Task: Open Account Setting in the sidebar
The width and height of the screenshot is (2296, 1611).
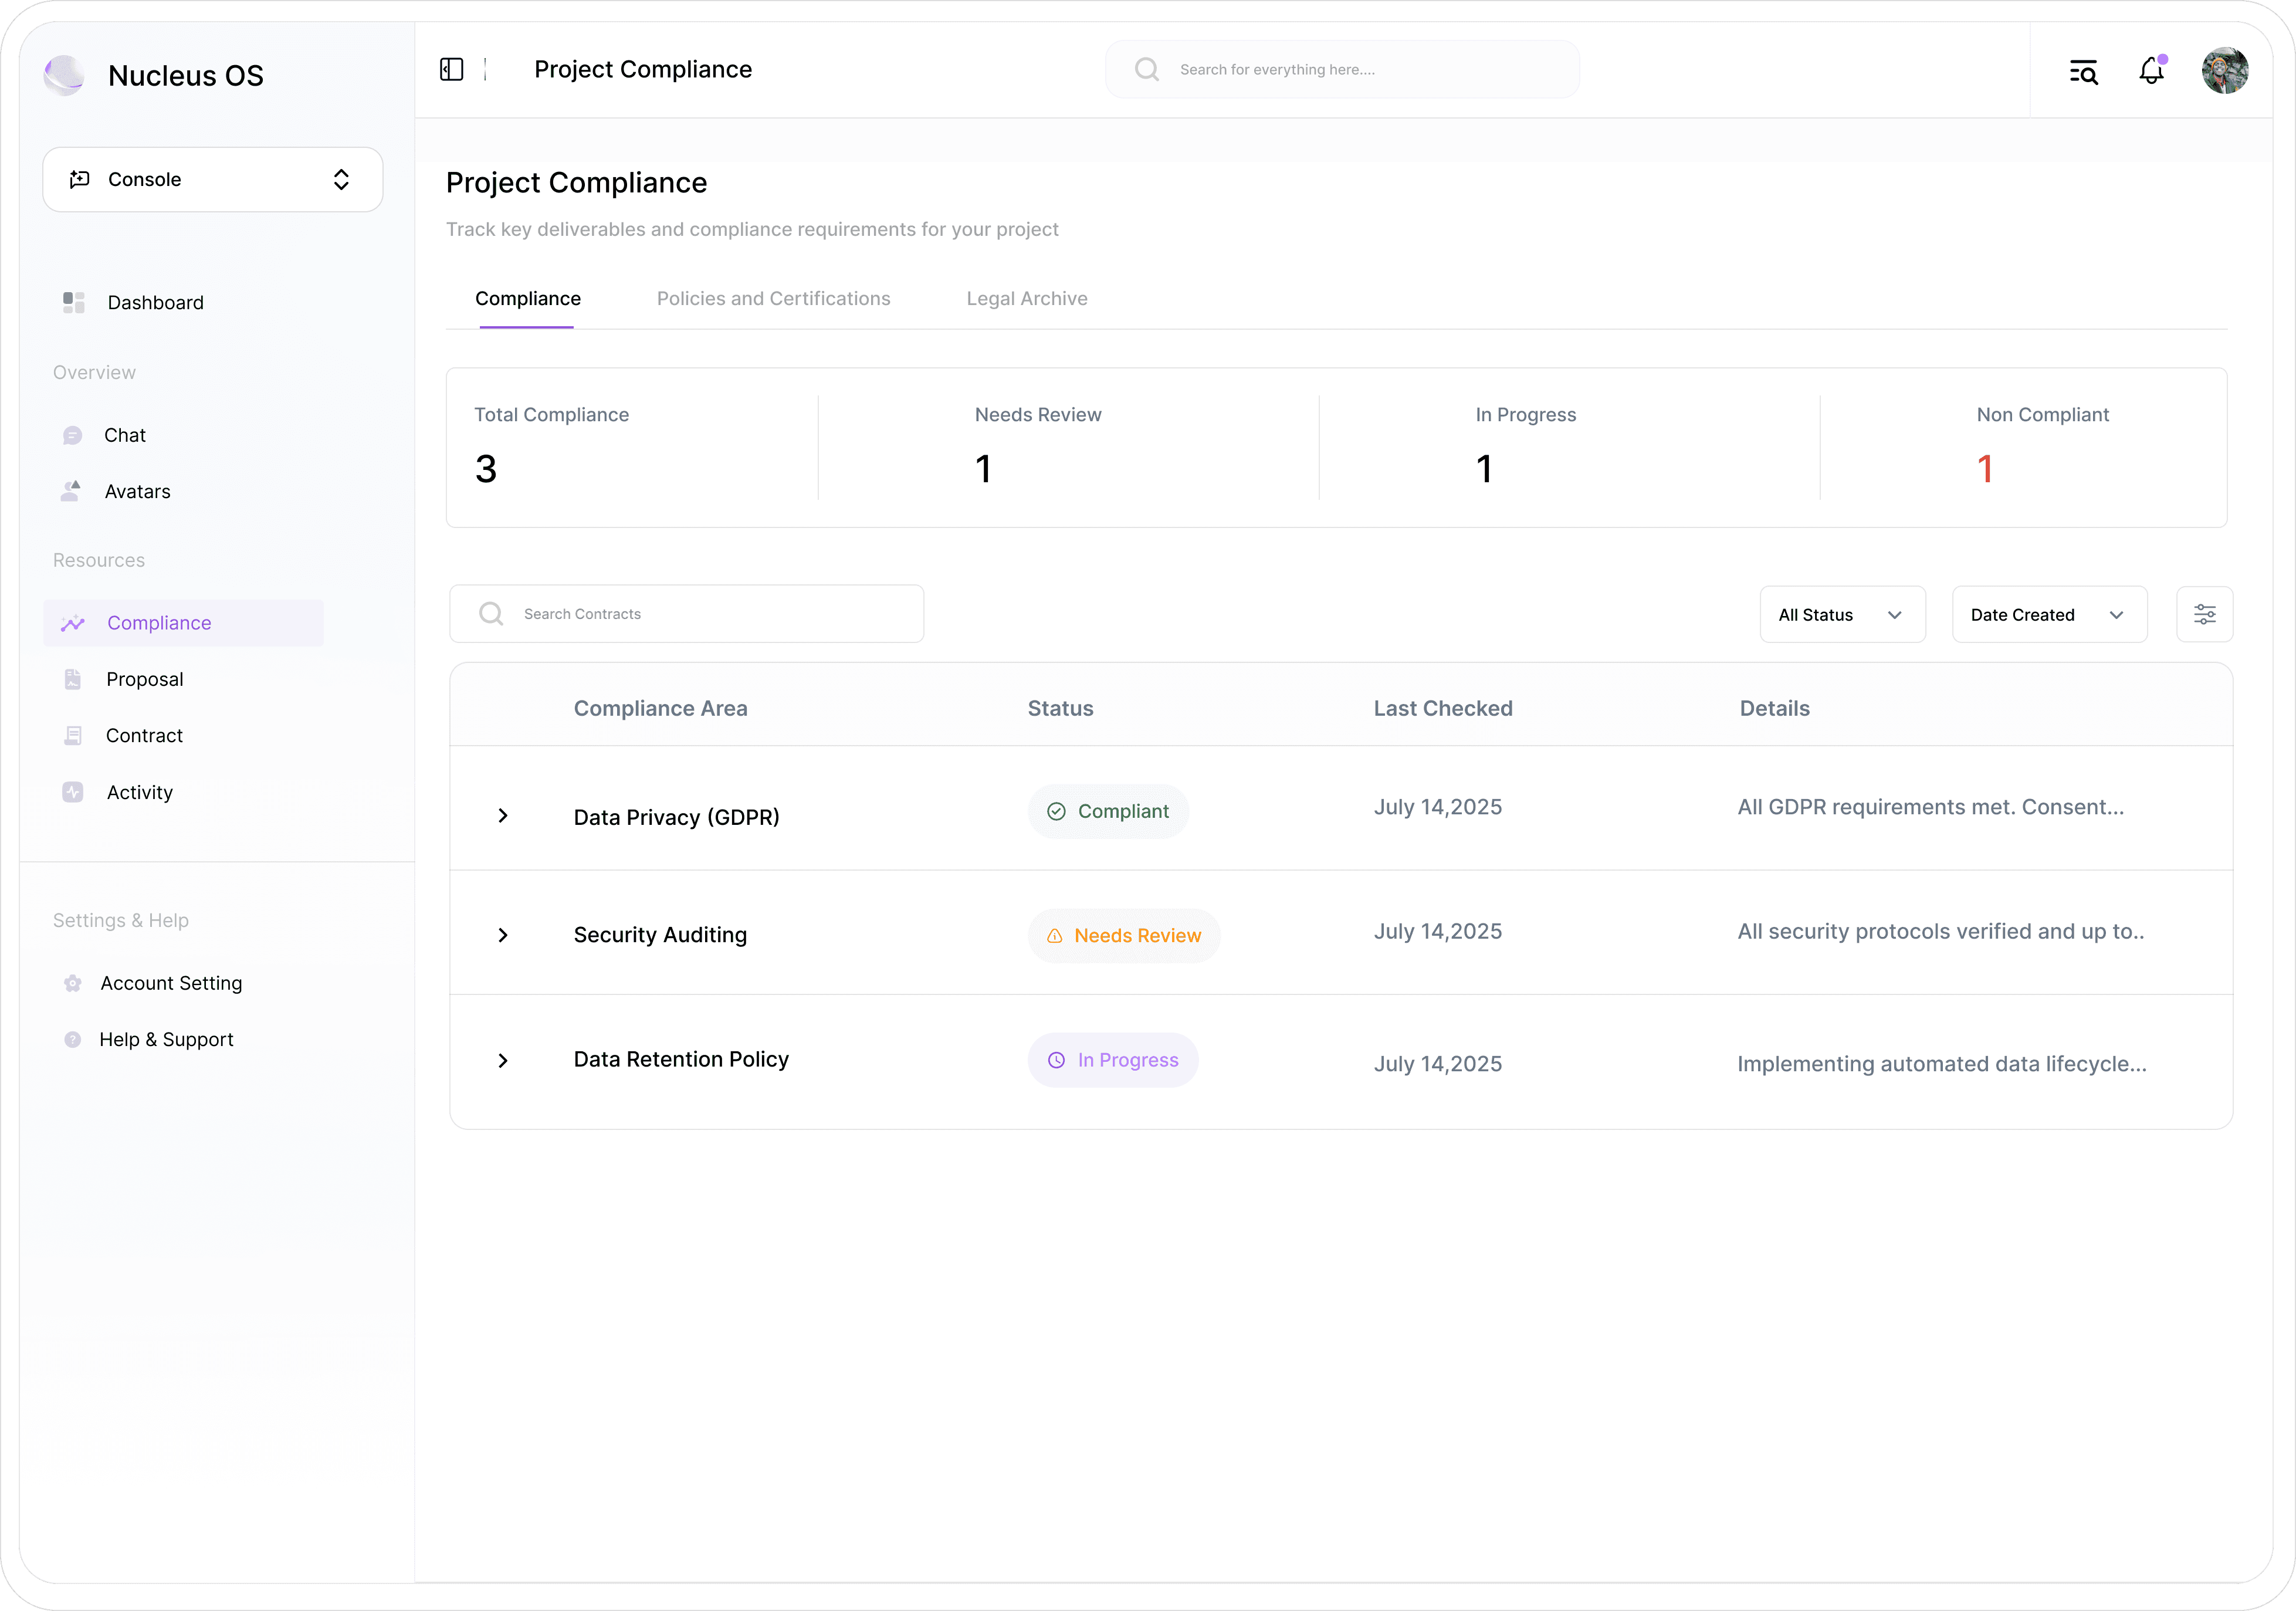Action: 171,983
